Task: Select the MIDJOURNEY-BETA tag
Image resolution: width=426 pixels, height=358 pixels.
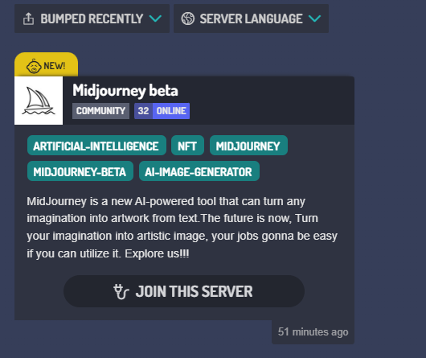Action: click(x=80, y=171)
